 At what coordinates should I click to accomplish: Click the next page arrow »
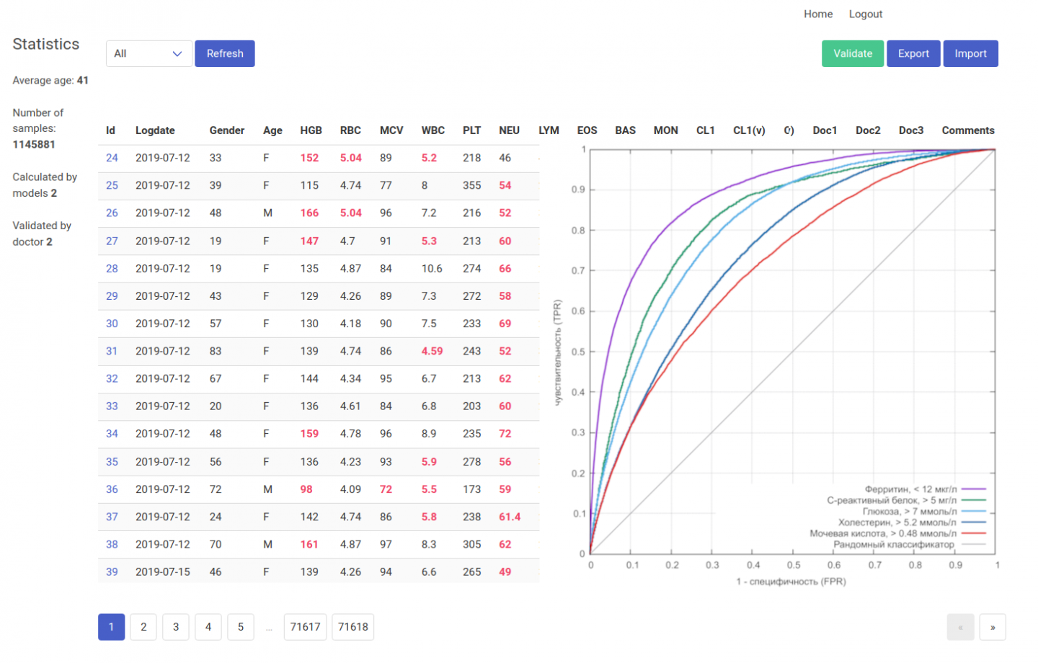(x=993, y=627)
